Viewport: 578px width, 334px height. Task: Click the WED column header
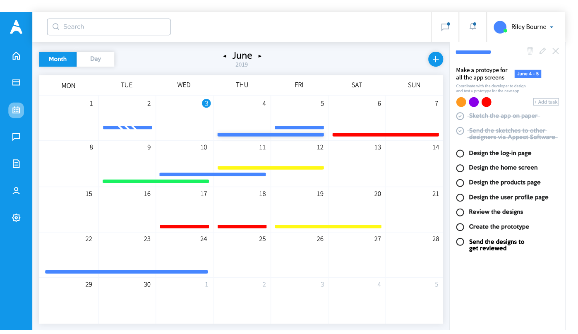[184, 85]
